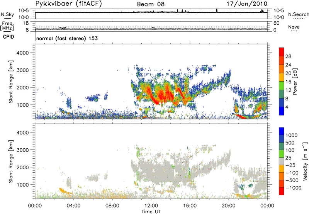Click the 'Slant Range [km]' label of the velocity panel
Image resolution: width=309 pixels, height=214 pixels.
[11, 161]
